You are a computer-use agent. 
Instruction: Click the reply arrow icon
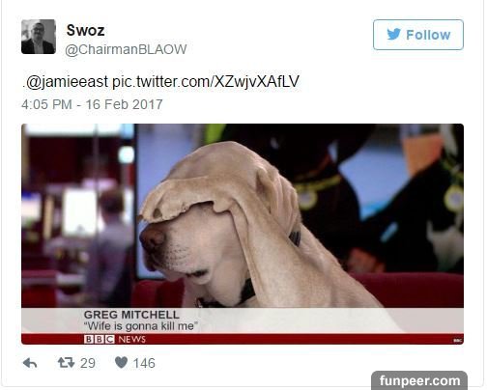tap(30, 363)
